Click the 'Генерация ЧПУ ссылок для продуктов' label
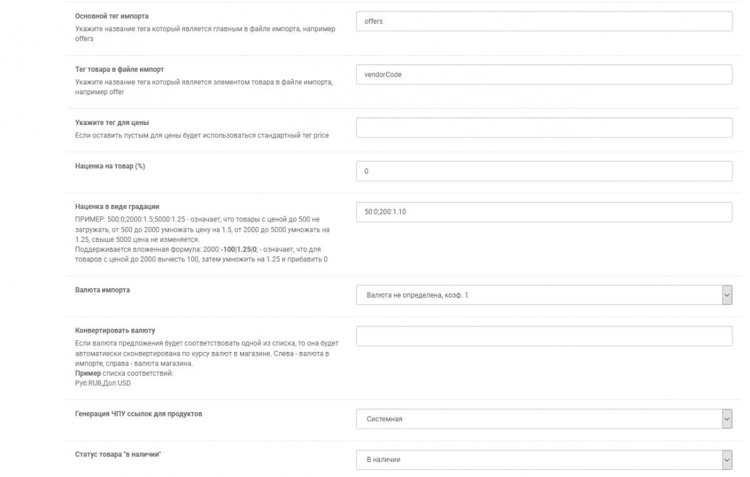Viewport: 750px width, 477px height. (x=139, y=414)
